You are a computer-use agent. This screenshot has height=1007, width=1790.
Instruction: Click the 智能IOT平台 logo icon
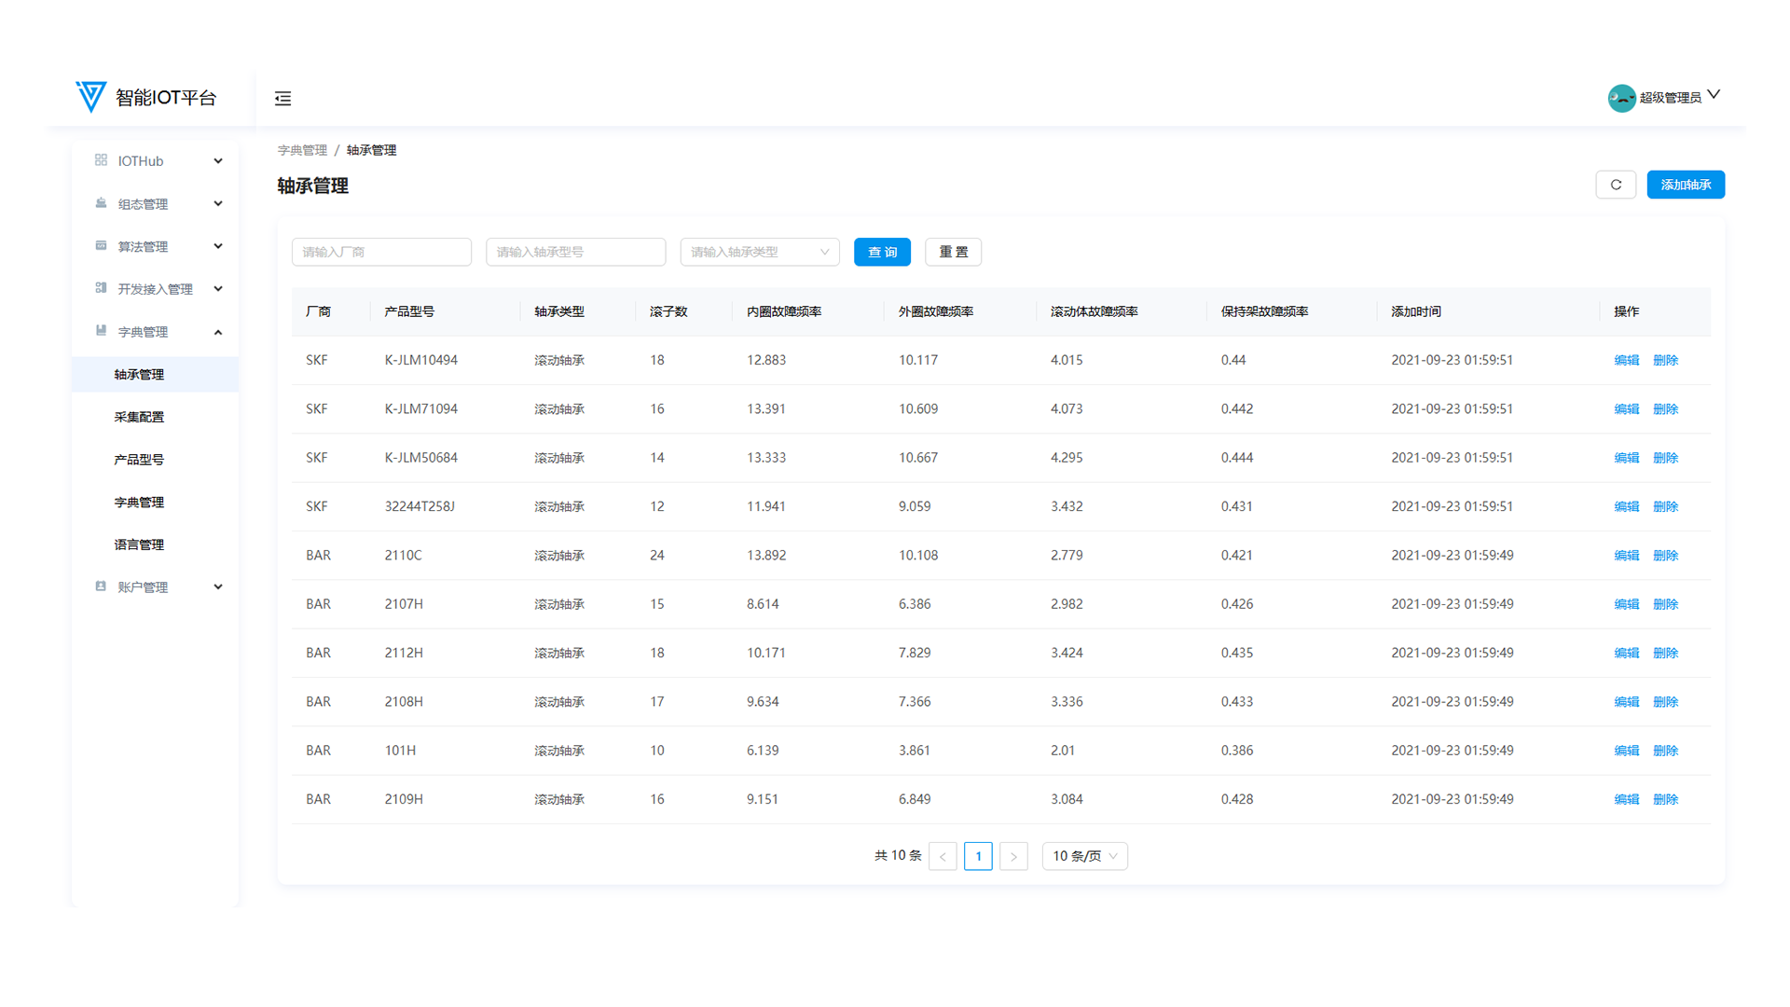[90, 96]
